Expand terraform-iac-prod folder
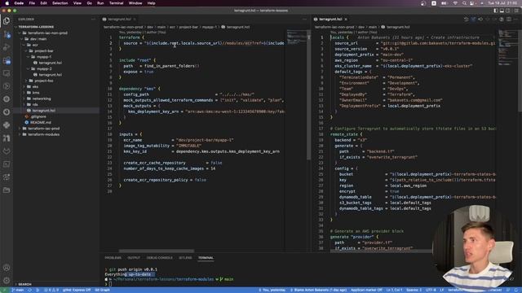The width and height of the screenshot is (522, 293). (43, 129)
